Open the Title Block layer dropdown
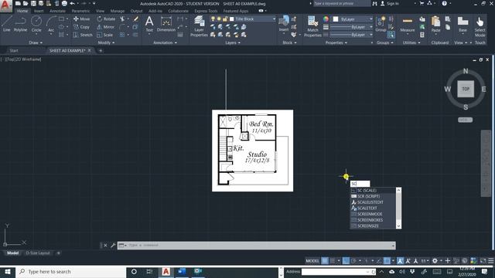The image size is (495, 278). coord(274,19)
